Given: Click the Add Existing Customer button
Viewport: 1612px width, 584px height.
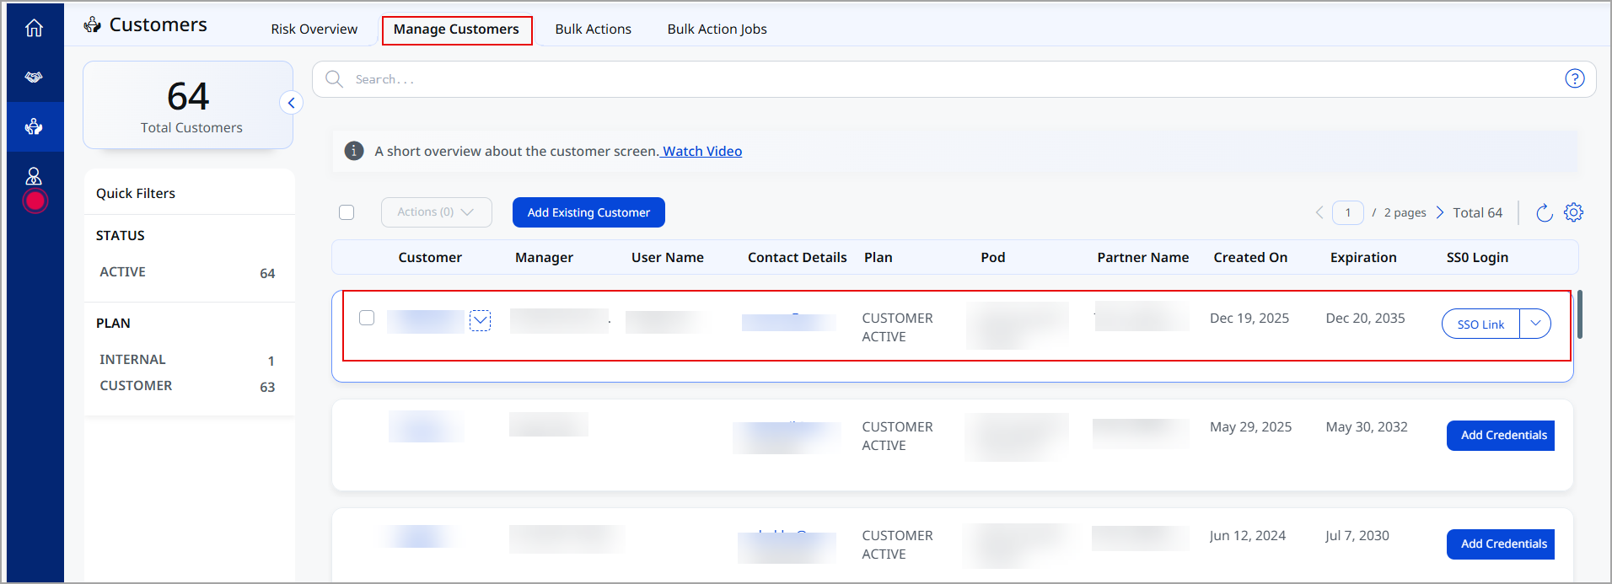Looking at the screenshot, I should [588, 212].
